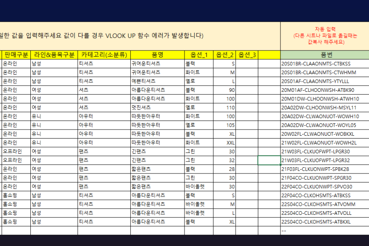Select the 카테고리(소분류) header cell
The height and width of the screenshot is (246, 369).
104,55
